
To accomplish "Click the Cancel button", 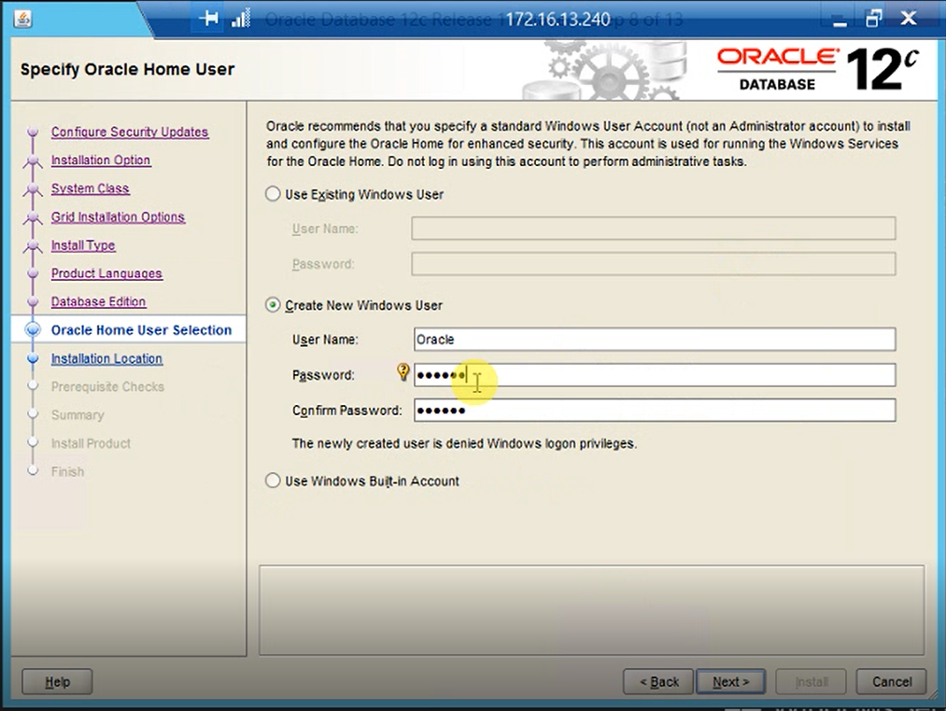I will 892,681.
